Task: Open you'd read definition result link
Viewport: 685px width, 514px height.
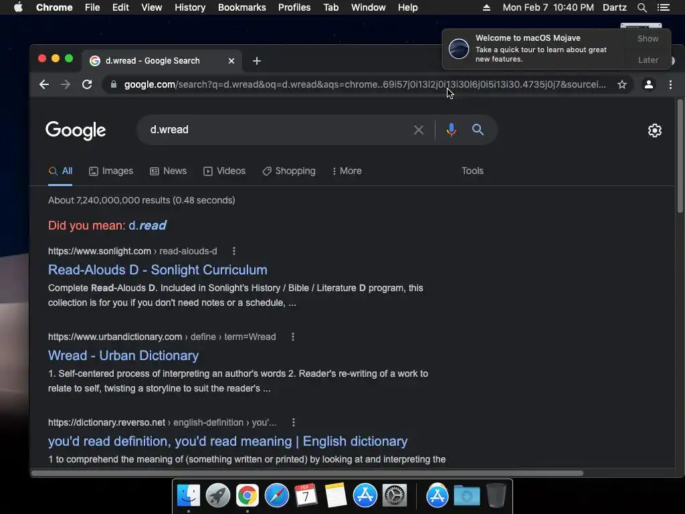Action: [227, 441]
